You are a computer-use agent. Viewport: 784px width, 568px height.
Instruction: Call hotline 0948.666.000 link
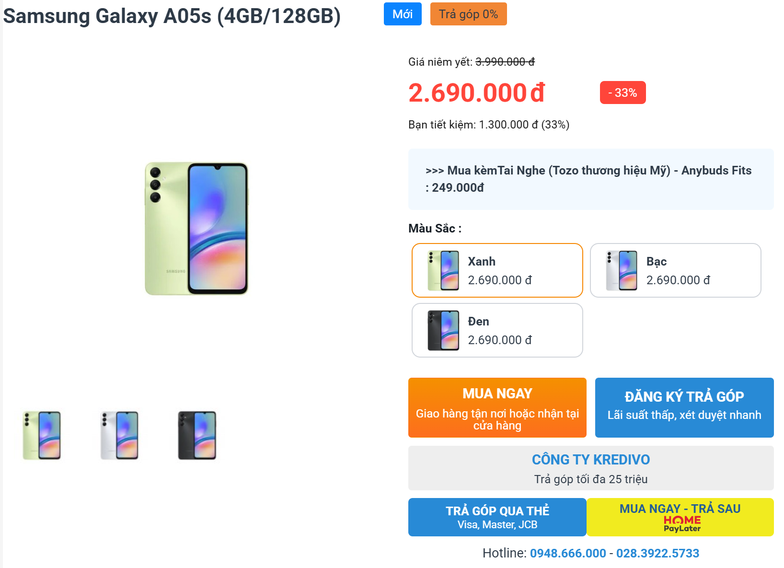pos(568,553)
